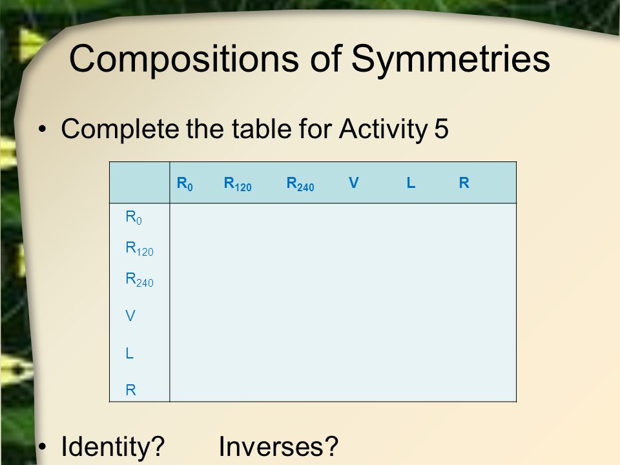The image size is (620, 465).
Task: Click the empty top-left header cell
Action: pos(139,183)
